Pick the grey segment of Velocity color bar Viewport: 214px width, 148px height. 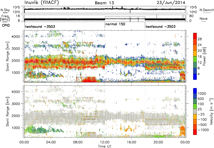[195, 112]
